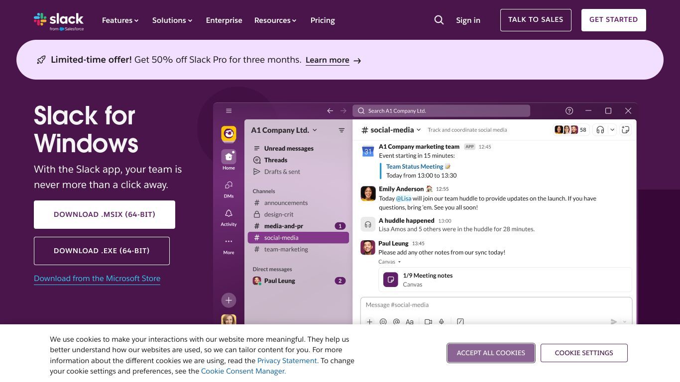Screen dimensions: 680x382
Task: Click Talk to Sales button
Action: pos(536,20)
